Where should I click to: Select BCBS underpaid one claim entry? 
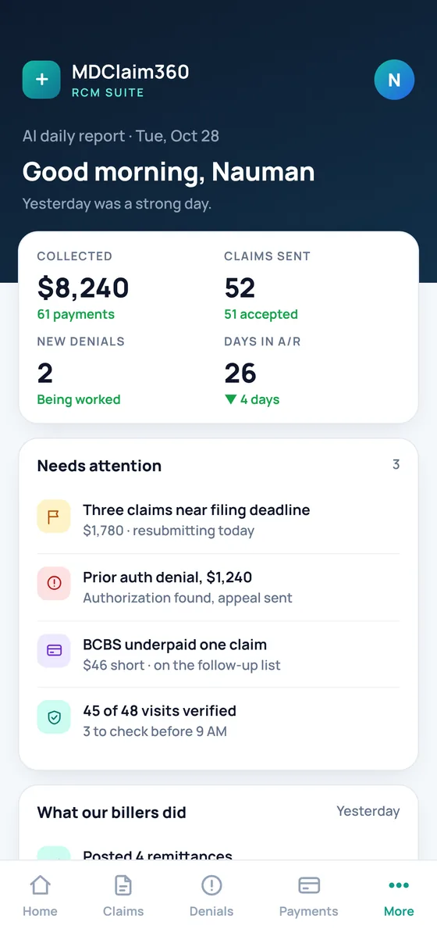(x=218, y=654)
